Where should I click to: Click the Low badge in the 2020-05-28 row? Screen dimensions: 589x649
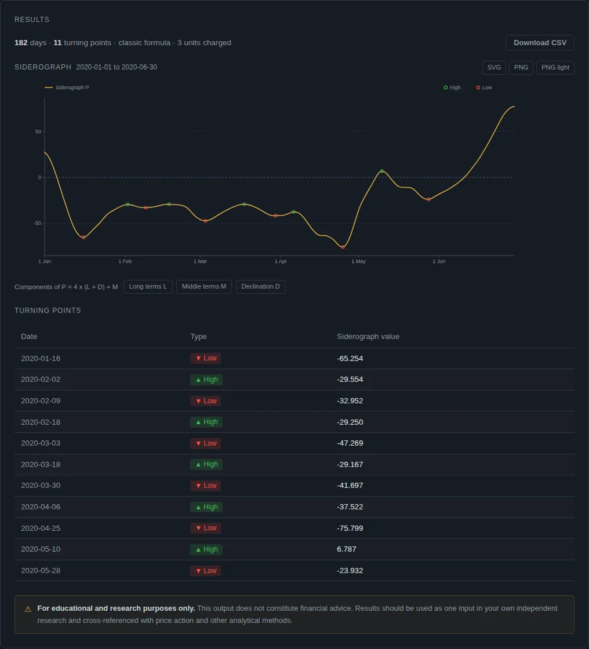click(205, 571)
